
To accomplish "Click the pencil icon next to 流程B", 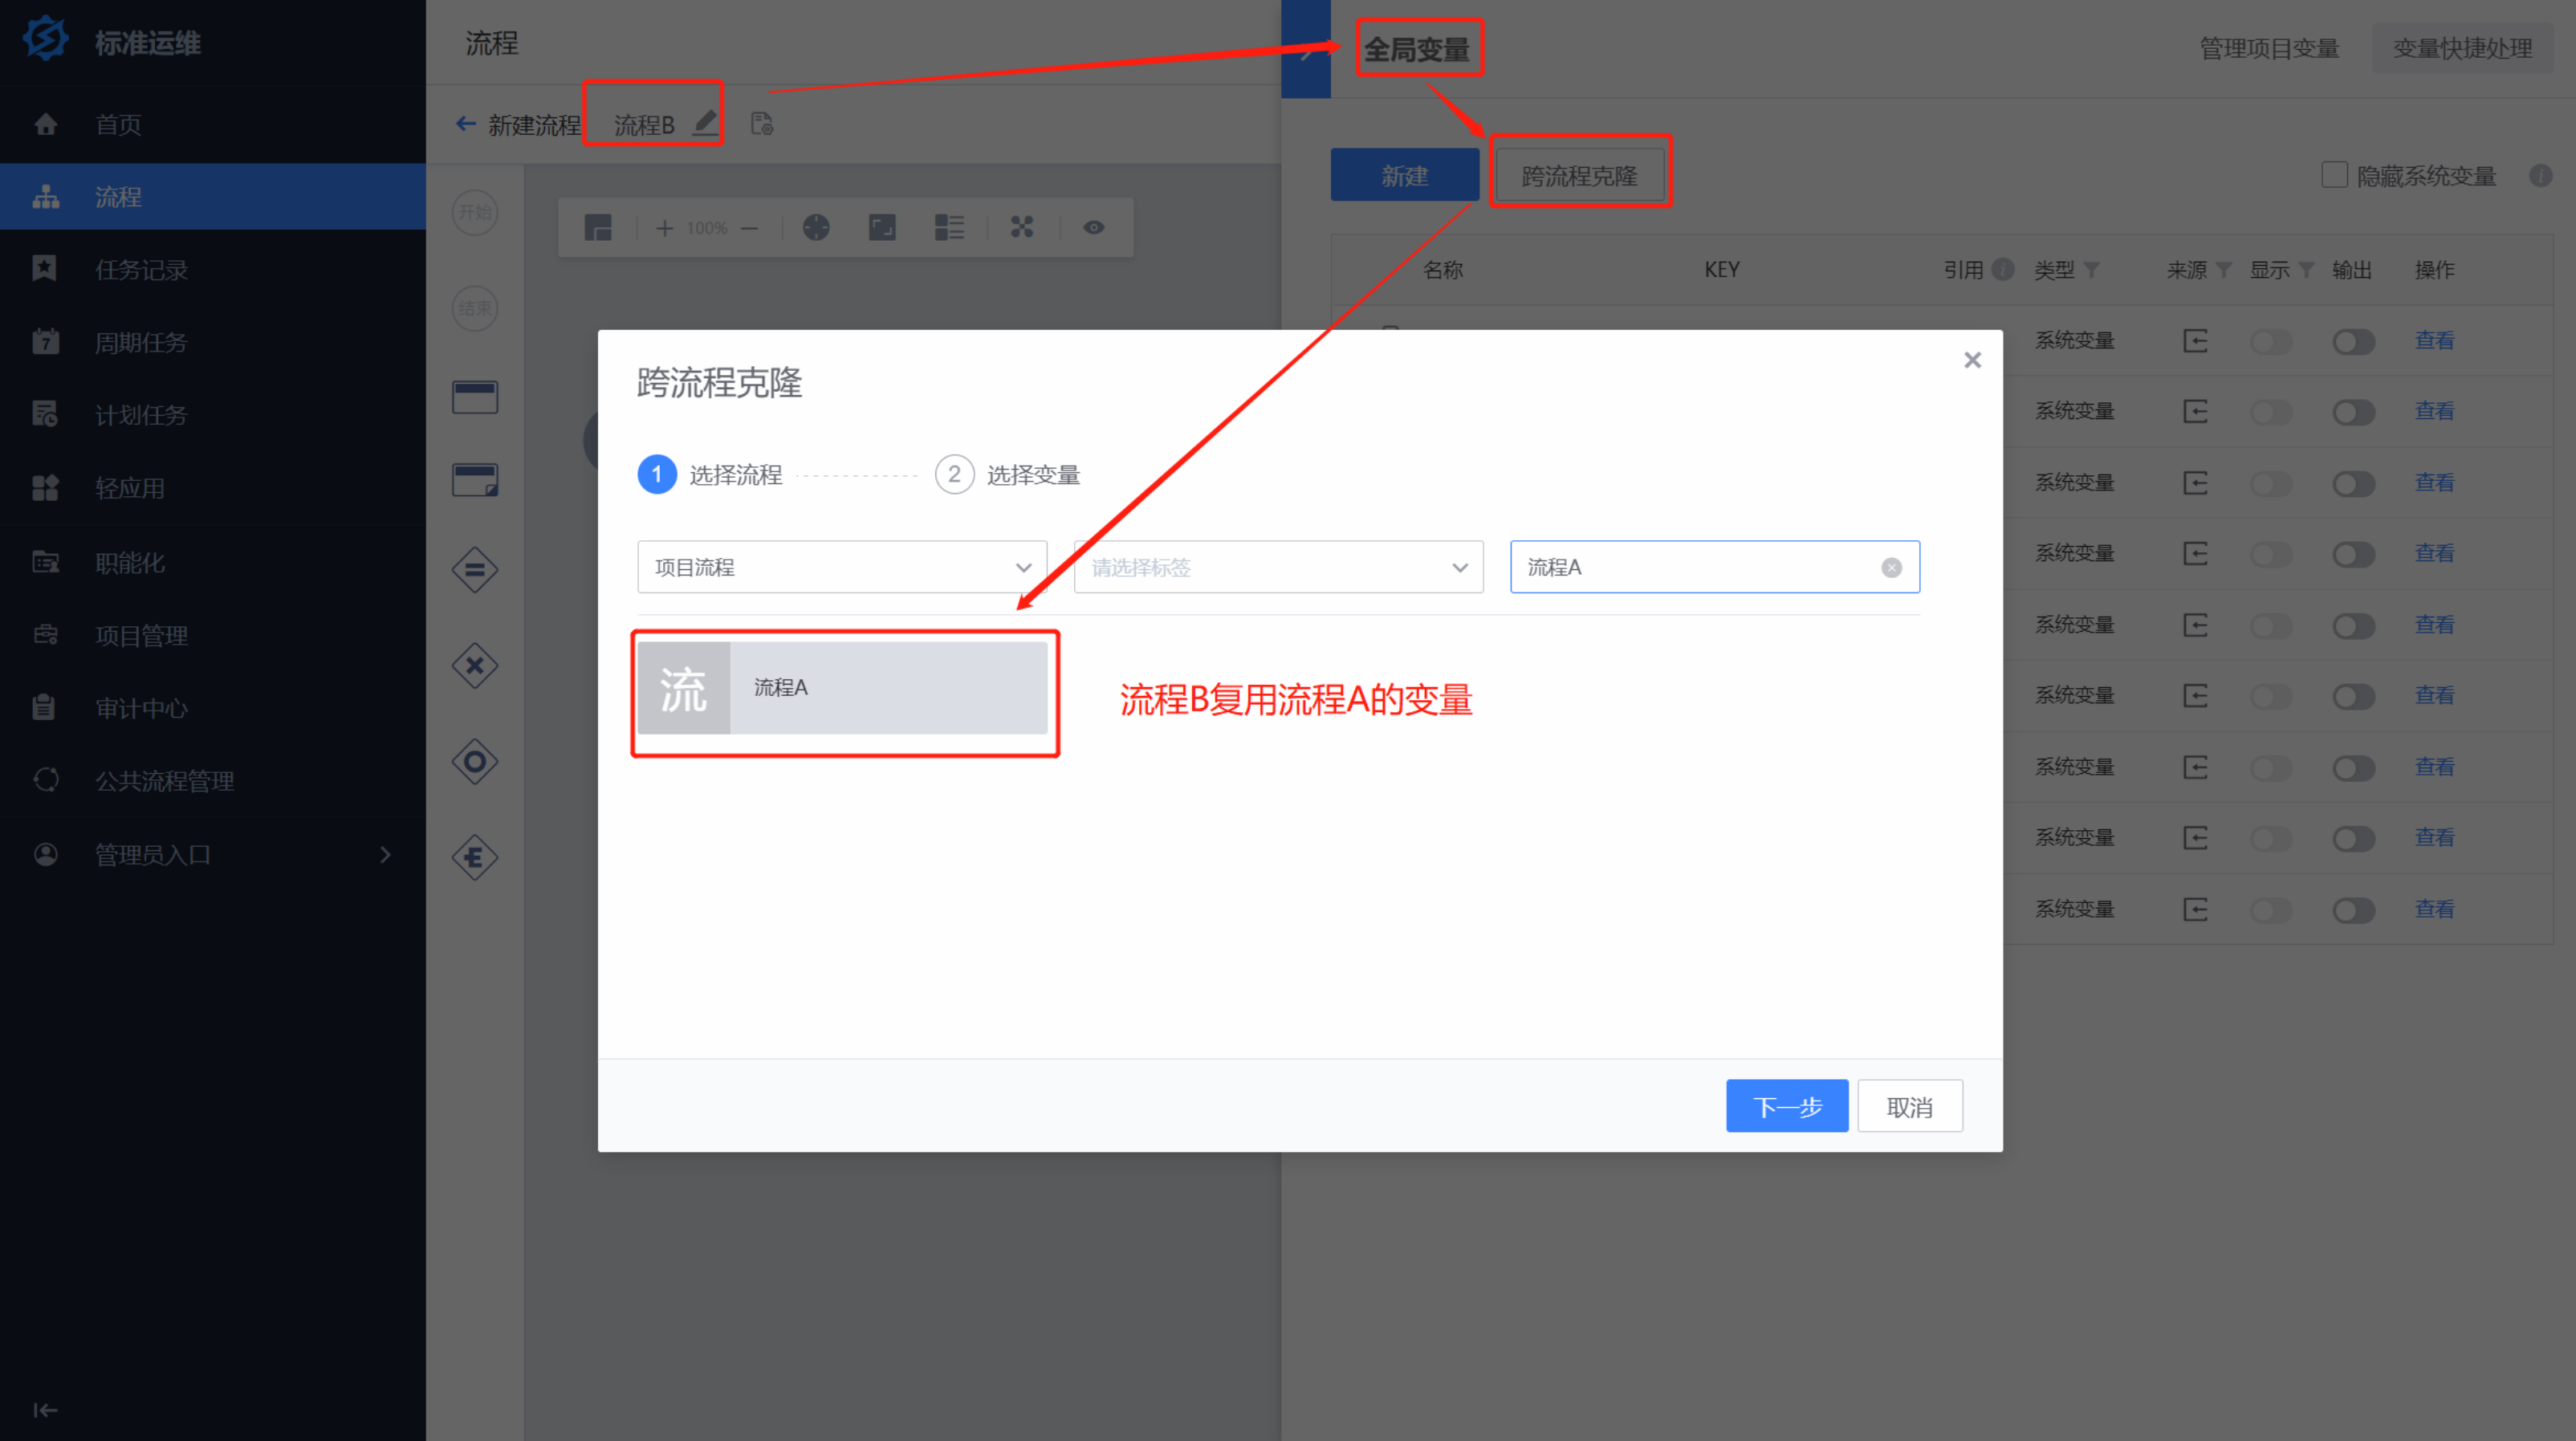I will (x=705, y=123).
